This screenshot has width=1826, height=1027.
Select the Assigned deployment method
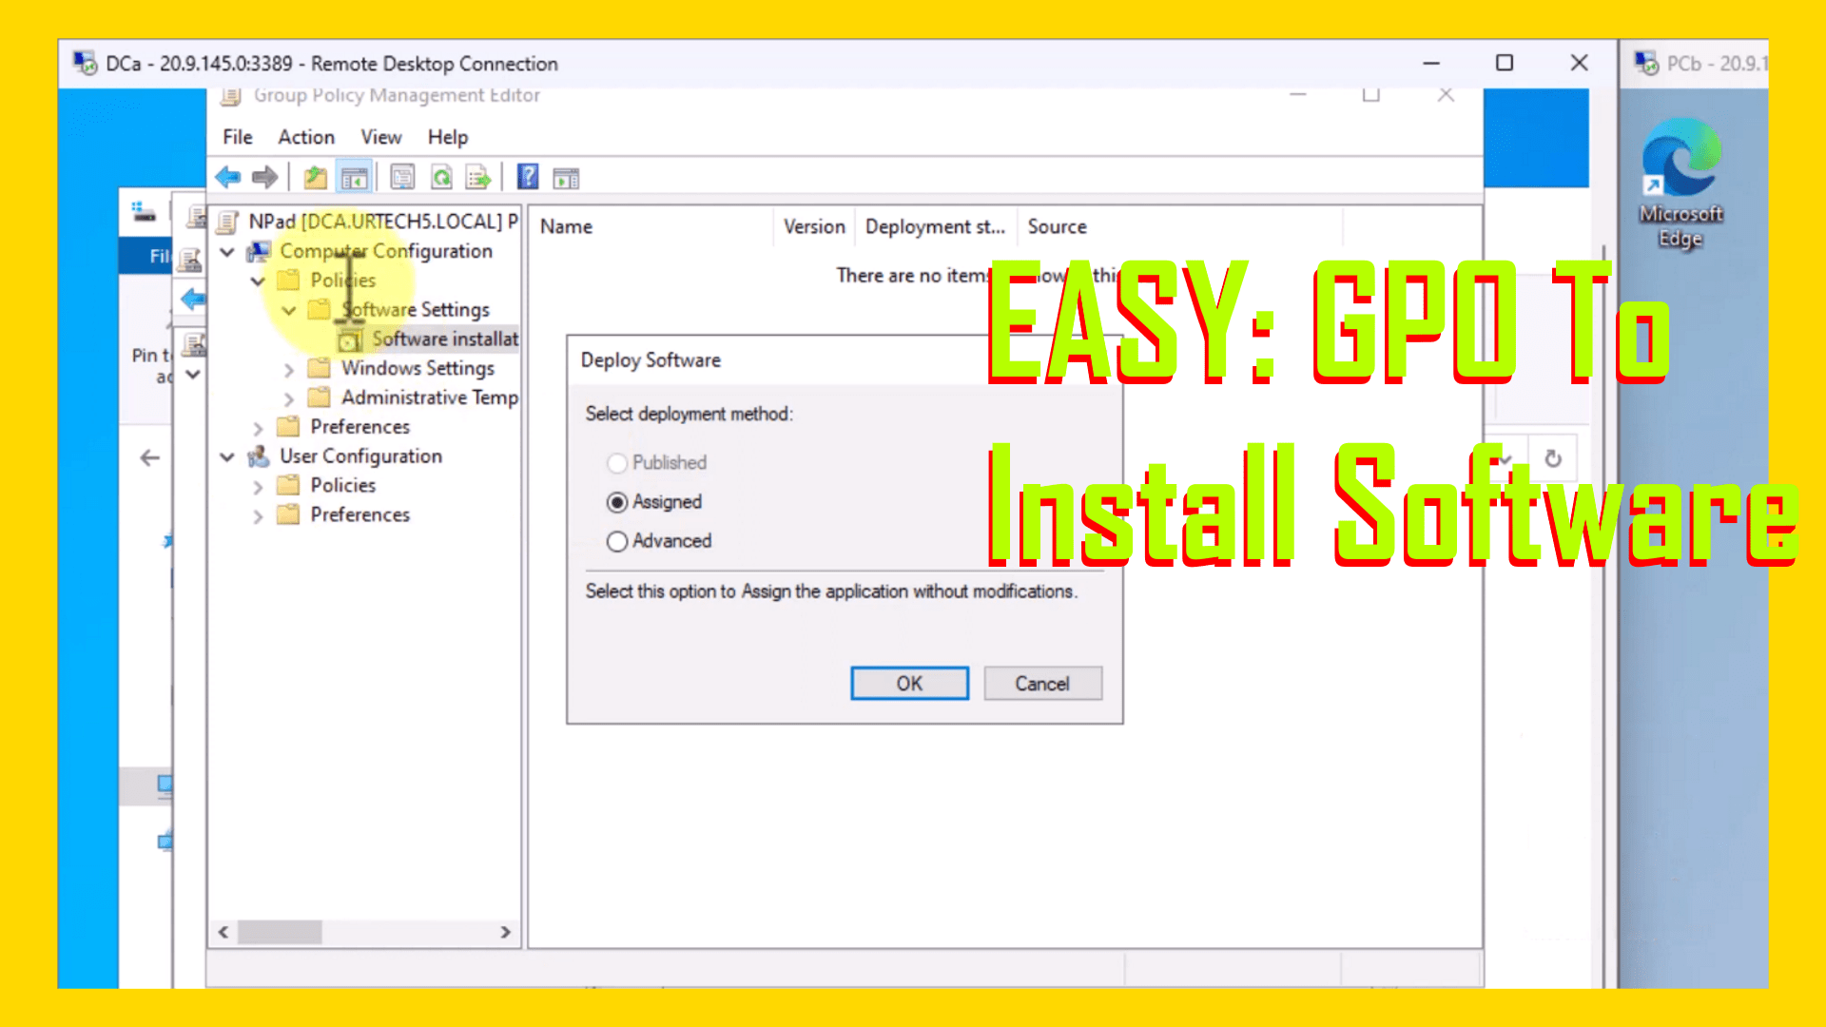617,502
